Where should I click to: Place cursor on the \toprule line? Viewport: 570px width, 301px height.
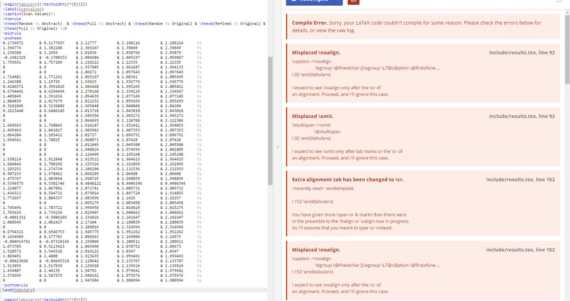[11, 19]
